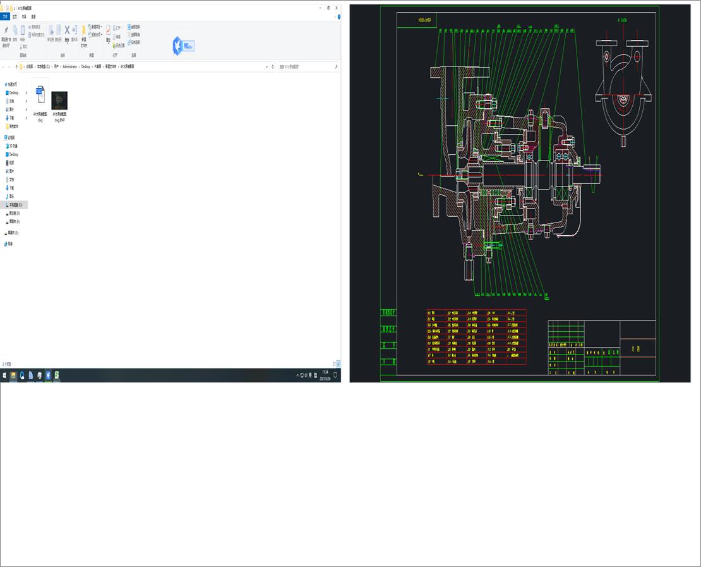Open the .dwg file icon

pyautogui.click(x=40, y=95)
